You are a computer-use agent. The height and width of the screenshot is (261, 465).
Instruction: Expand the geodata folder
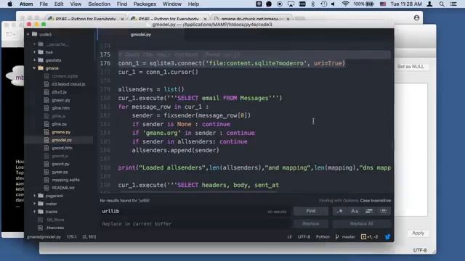[34, 60]
